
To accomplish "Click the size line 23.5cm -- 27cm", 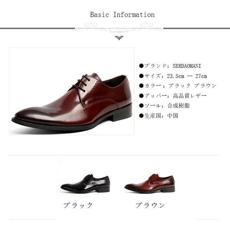I will (173, 76).
